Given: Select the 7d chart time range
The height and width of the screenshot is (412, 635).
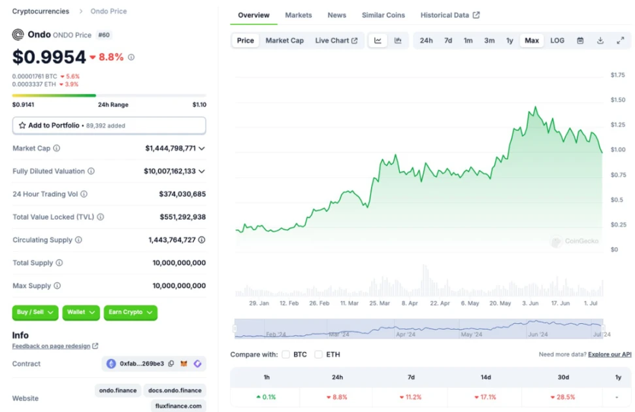Looking at the screenshot, I should [x=448, y=41].
